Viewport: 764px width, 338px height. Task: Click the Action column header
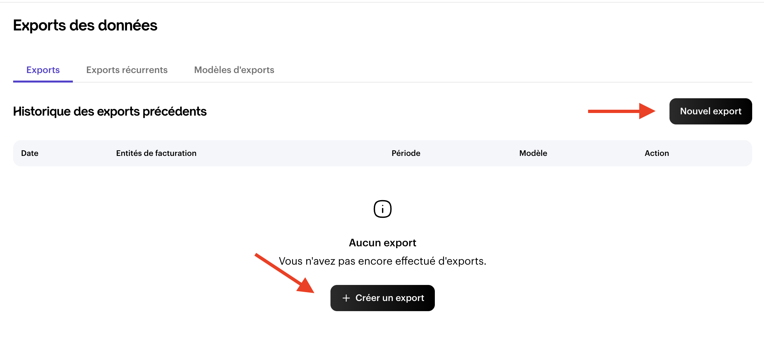click(x=656, y=153)
